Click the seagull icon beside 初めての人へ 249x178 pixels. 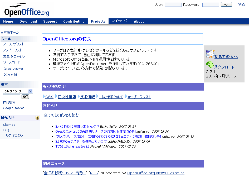(x=210, y=54)
